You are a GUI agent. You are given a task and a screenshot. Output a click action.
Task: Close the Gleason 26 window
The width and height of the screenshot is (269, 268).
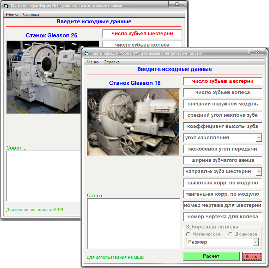[177, 4]
